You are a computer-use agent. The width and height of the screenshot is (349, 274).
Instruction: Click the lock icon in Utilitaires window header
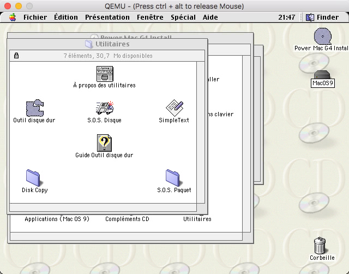[16, 56]
